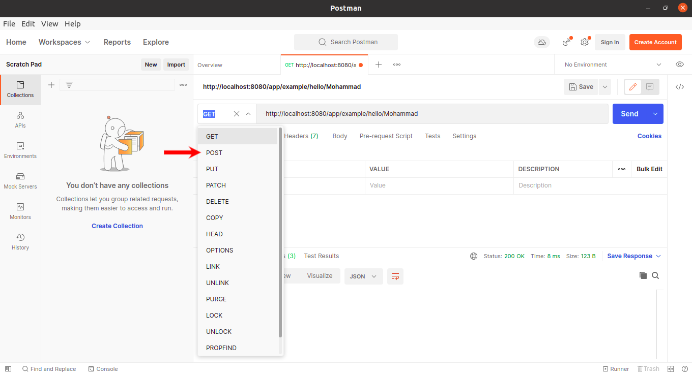
Task: Switch to comment mode icon
Action: [x=650, y=87]
